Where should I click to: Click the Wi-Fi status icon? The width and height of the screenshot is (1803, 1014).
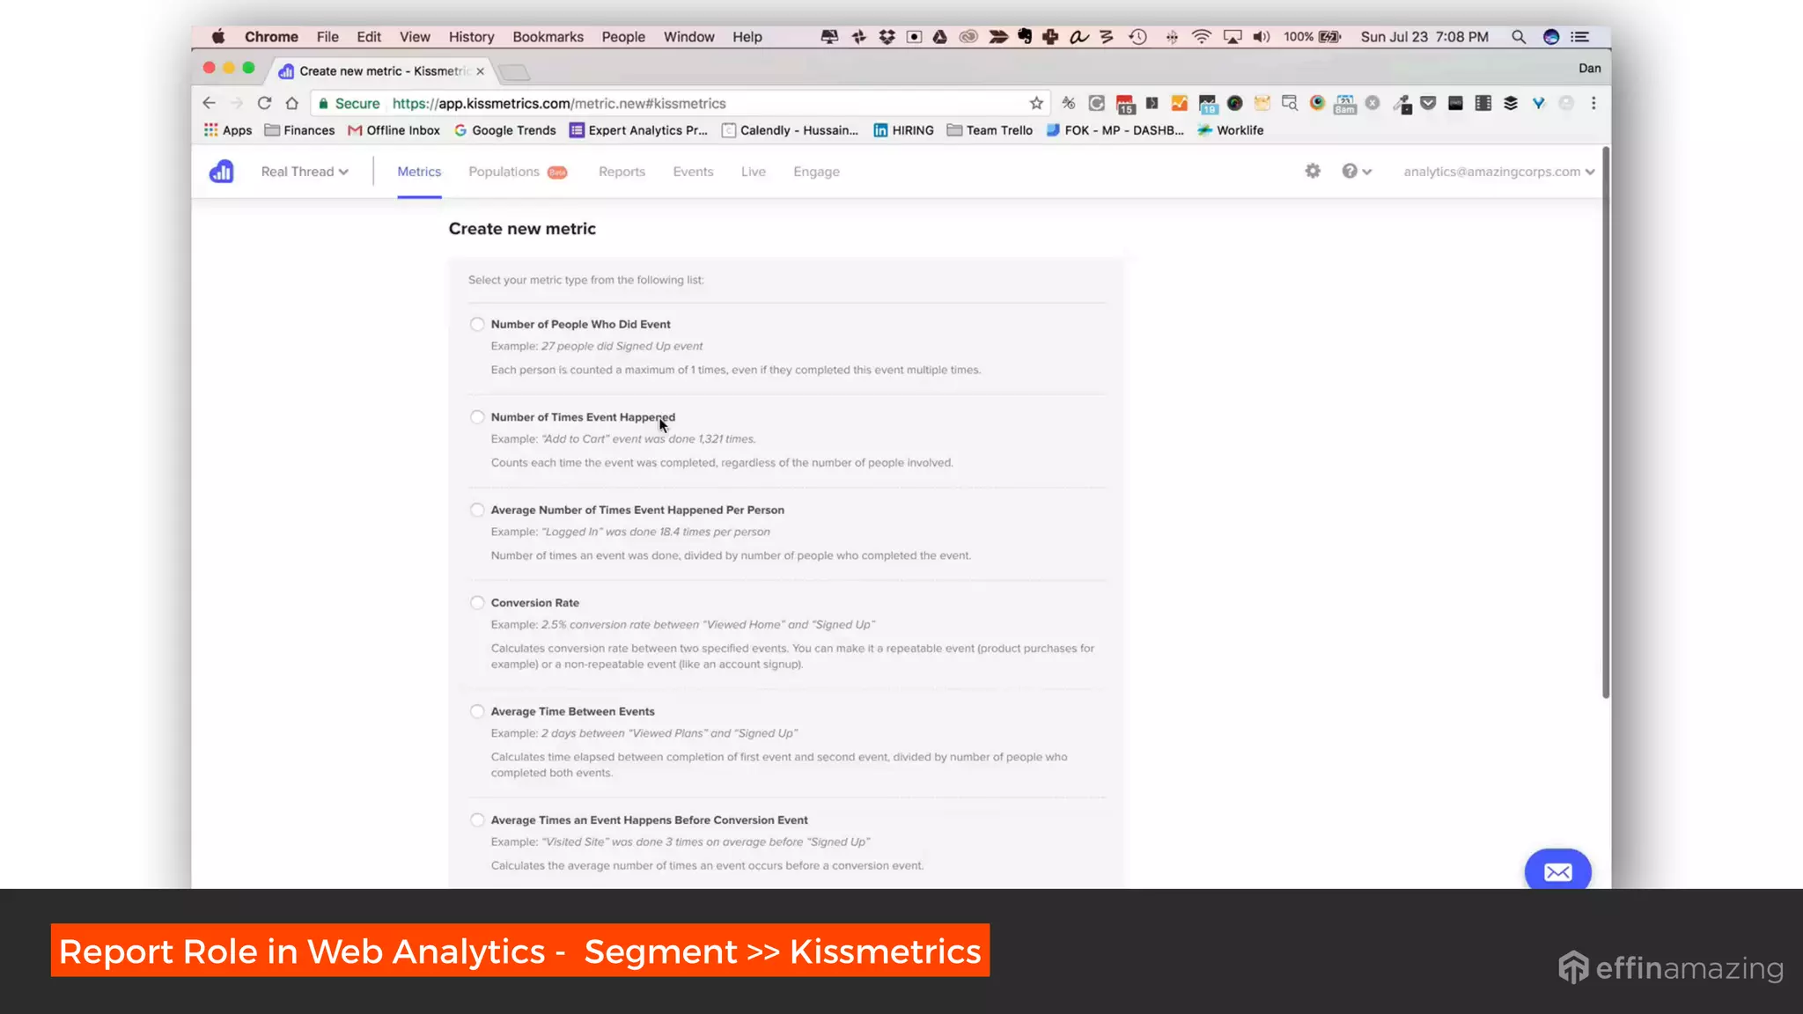pos(1201,37)
